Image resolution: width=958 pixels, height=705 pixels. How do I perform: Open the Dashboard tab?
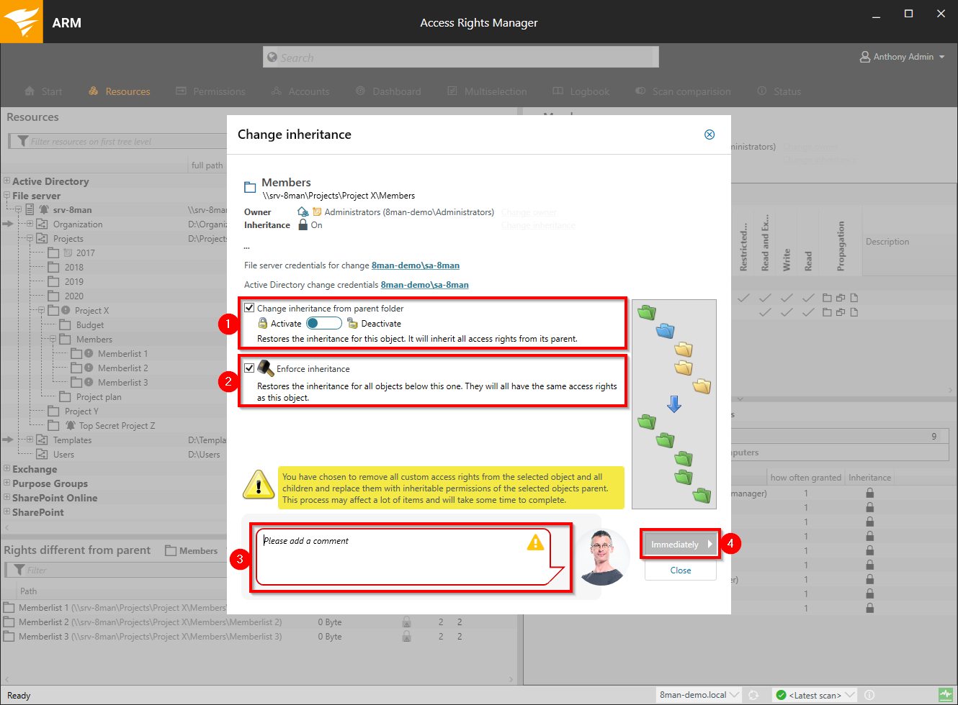click(x=389, y=91)
